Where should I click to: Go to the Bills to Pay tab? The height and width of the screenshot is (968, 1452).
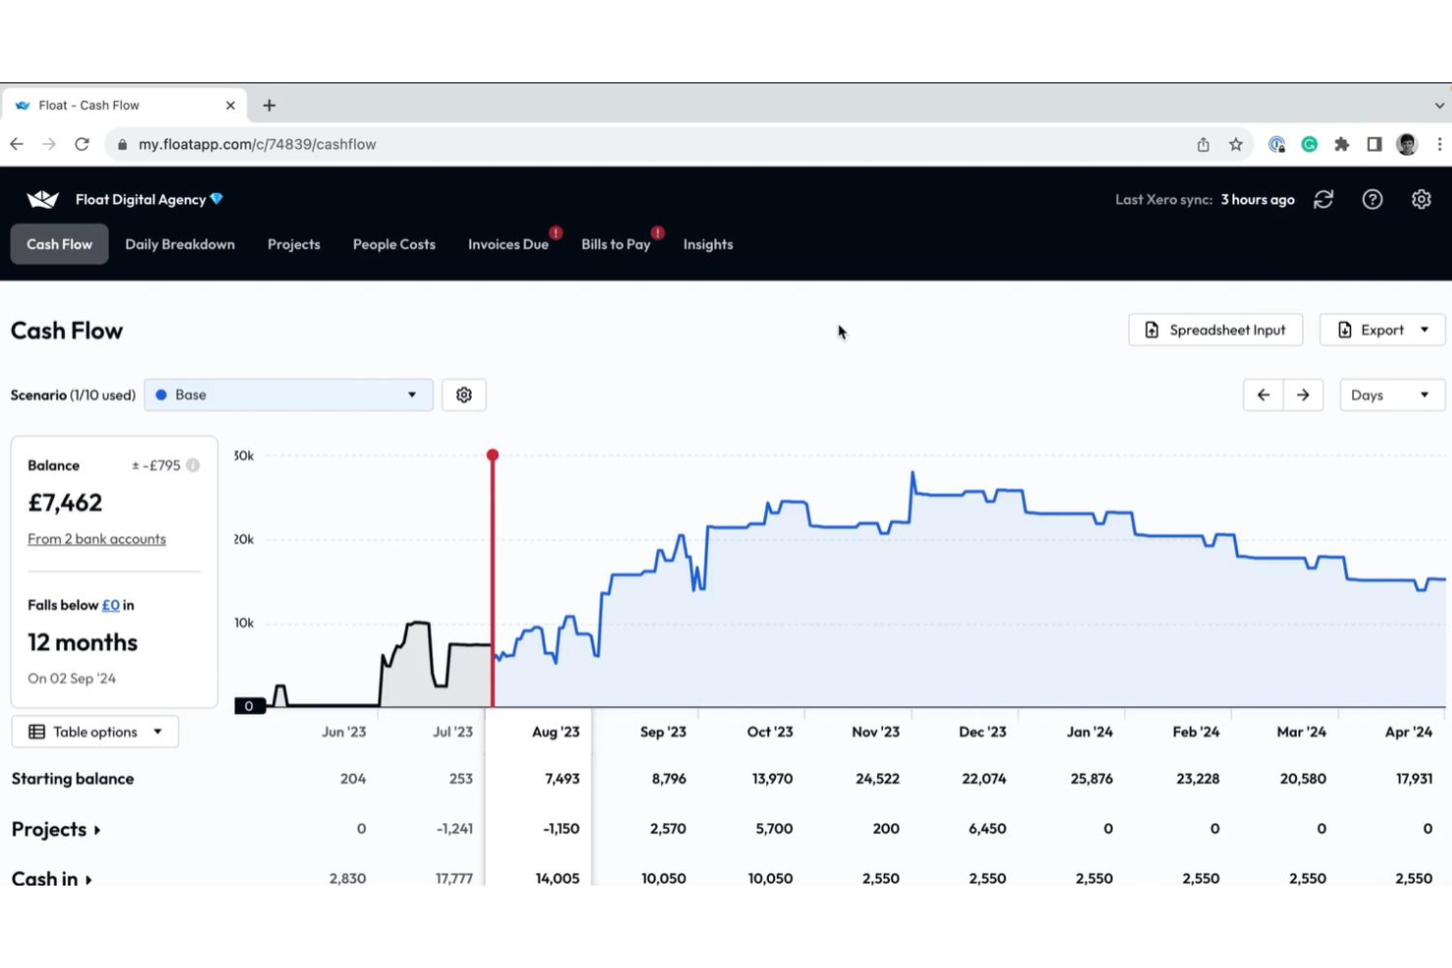tap(616, 244)
